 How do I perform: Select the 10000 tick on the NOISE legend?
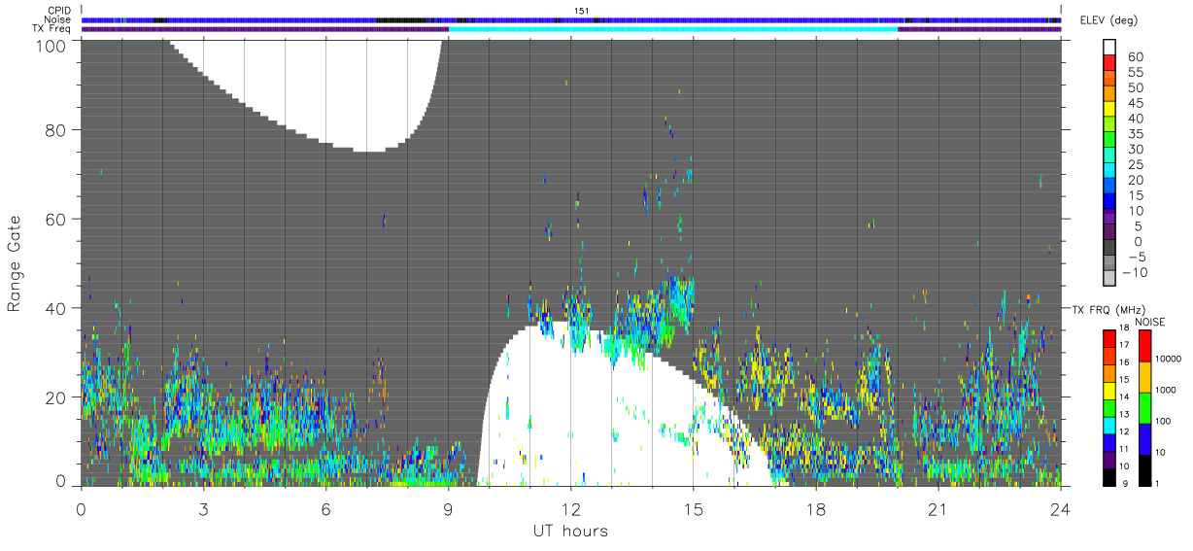(1169, 360)
